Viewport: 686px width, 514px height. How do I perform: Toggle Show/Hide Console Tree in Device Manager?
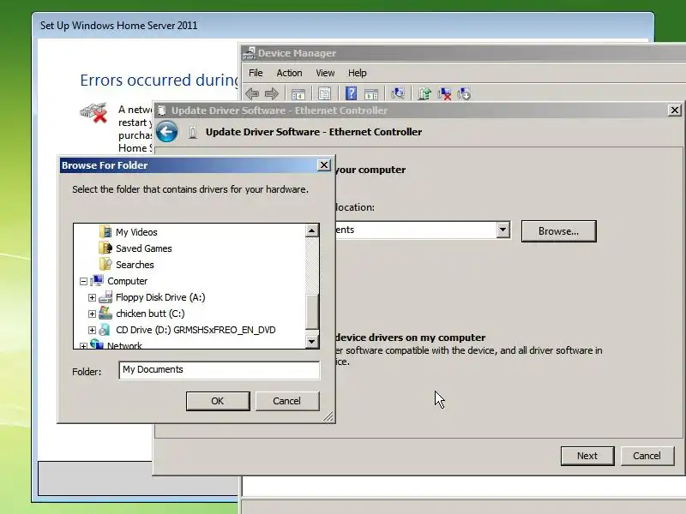pyautogui.click(x=298, y=94)
